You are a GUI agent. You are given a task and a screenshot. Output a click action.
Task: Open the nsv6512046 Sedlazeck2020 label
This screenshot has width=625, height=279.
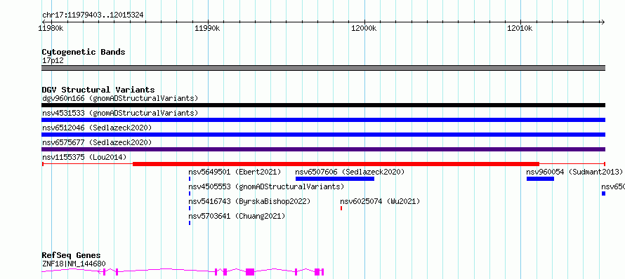tap(97, 128)
